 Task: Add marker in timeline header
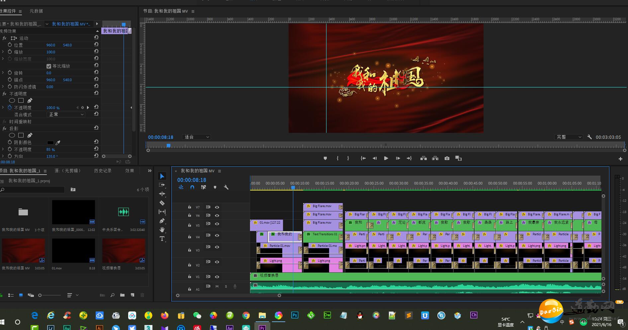point(215,187)
